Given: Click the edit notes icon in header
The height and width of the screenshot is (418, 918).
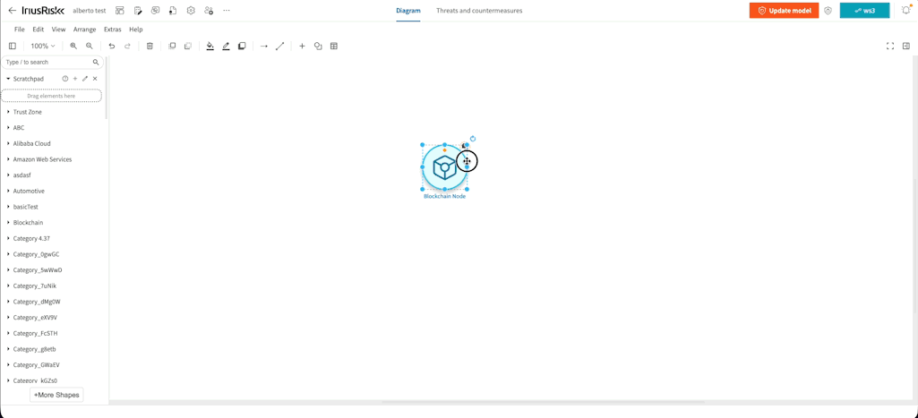Looking at the screenshot, I should (x=138, y=11).
